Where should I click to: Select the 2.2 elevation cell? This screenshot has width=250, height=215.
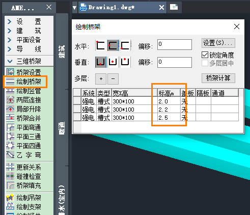169,110
